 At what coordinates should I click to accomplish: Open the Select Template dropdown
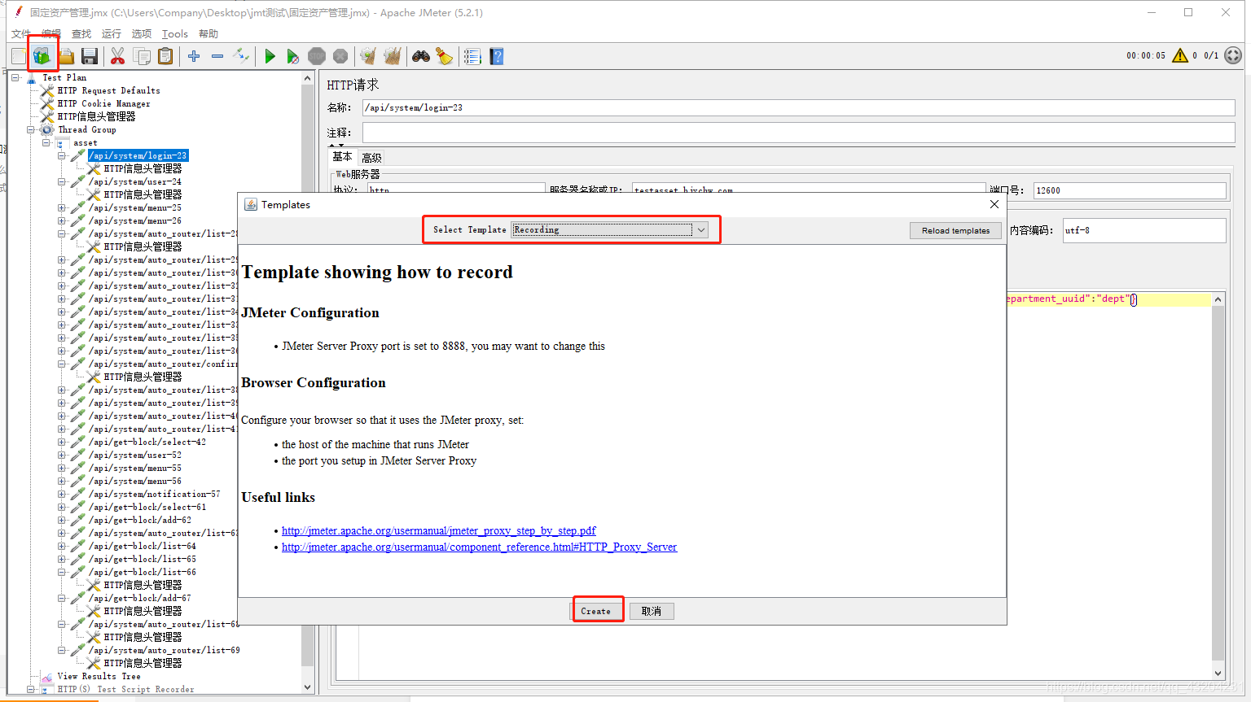609,229
